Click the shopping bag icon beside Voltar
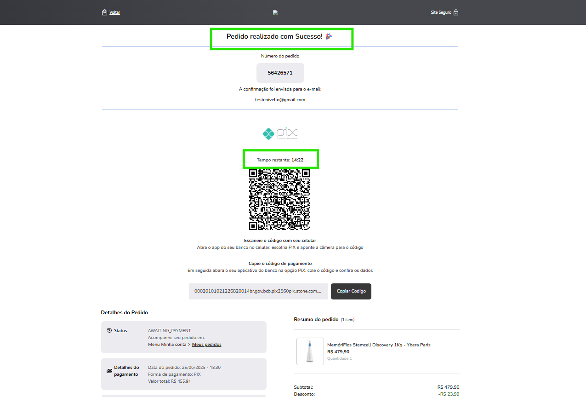The width and height of the screenshot is (586, 397). point(104,12)
